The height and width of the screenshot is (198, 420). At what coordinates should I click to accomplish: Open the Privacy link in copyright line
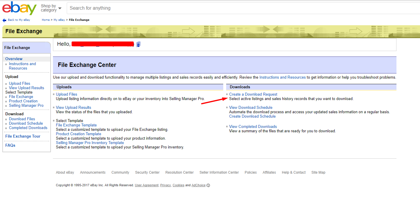(165, 185)
